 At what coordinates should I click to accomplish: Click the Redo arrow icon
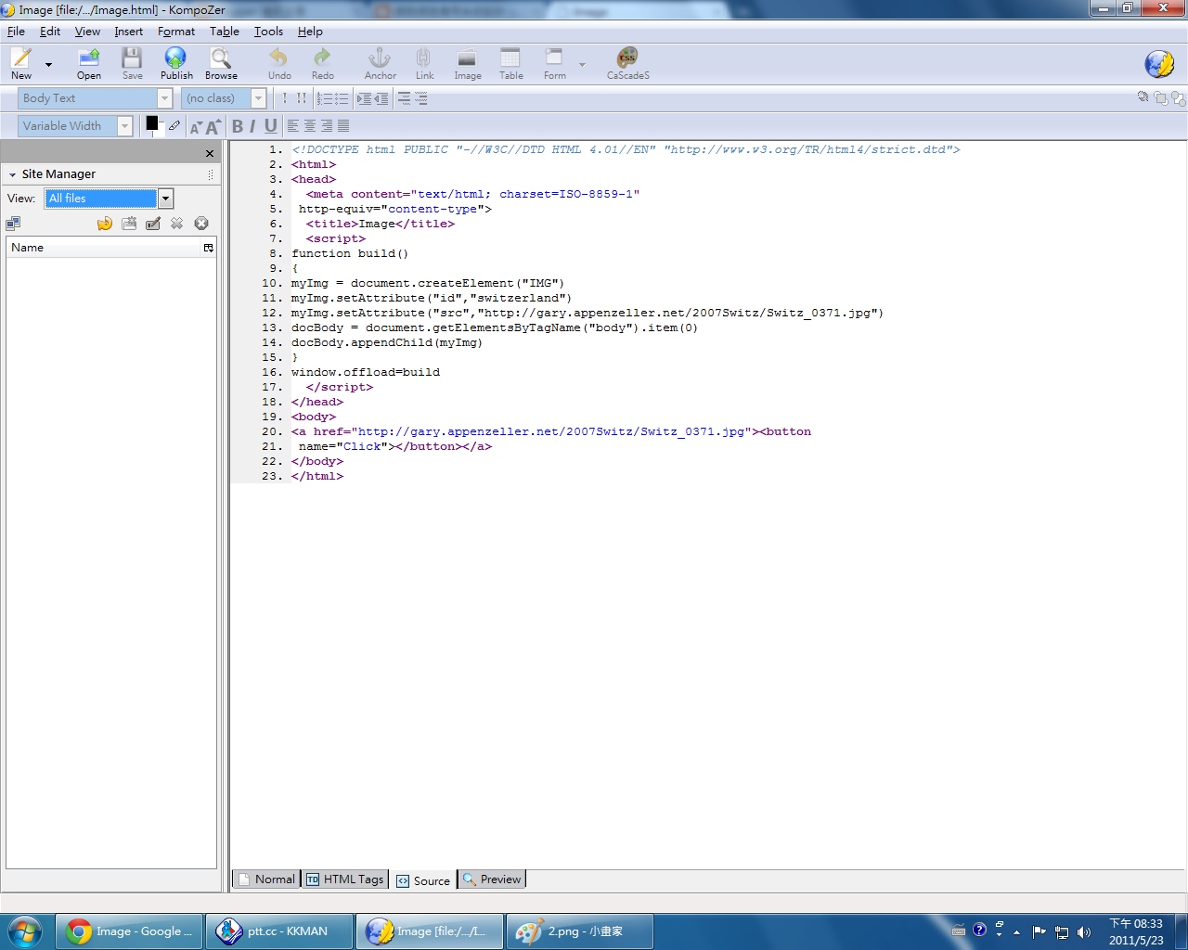tap(322, 58)
